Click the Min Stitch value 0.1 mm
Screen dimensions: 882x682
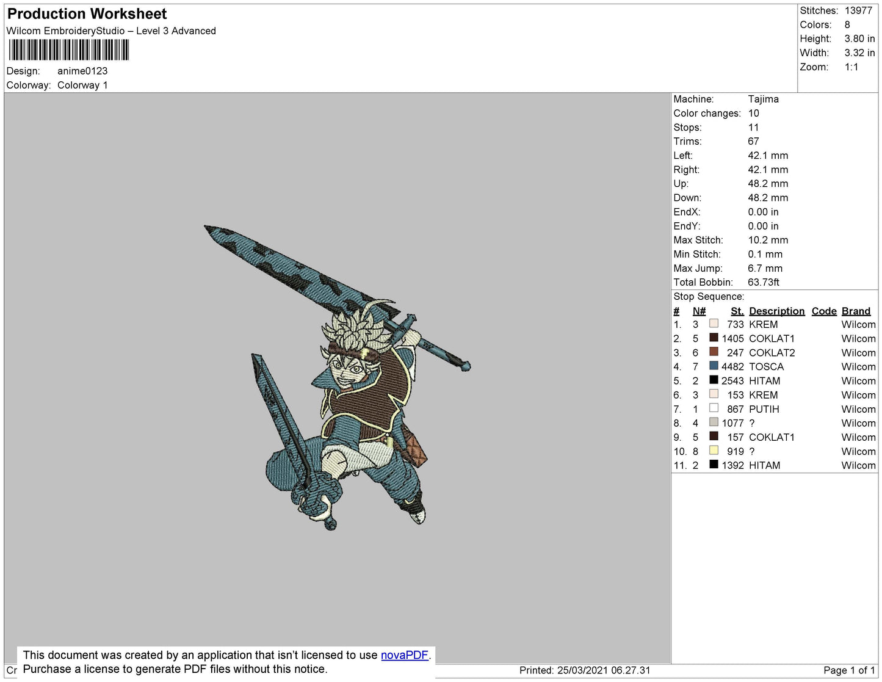765,254
